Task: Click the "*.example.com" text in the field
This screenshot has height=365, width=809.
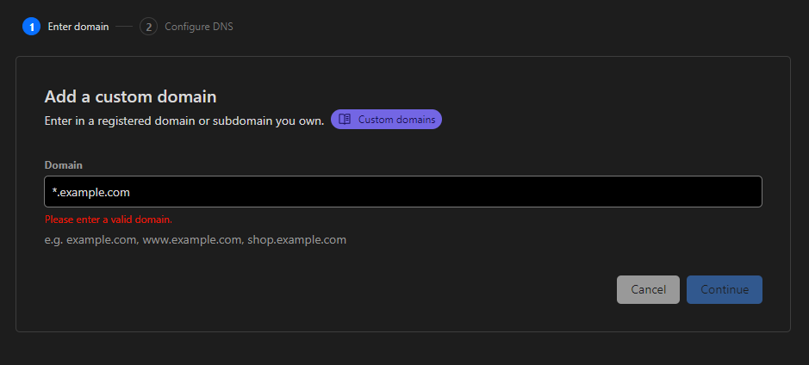Action: click(90, 191)
